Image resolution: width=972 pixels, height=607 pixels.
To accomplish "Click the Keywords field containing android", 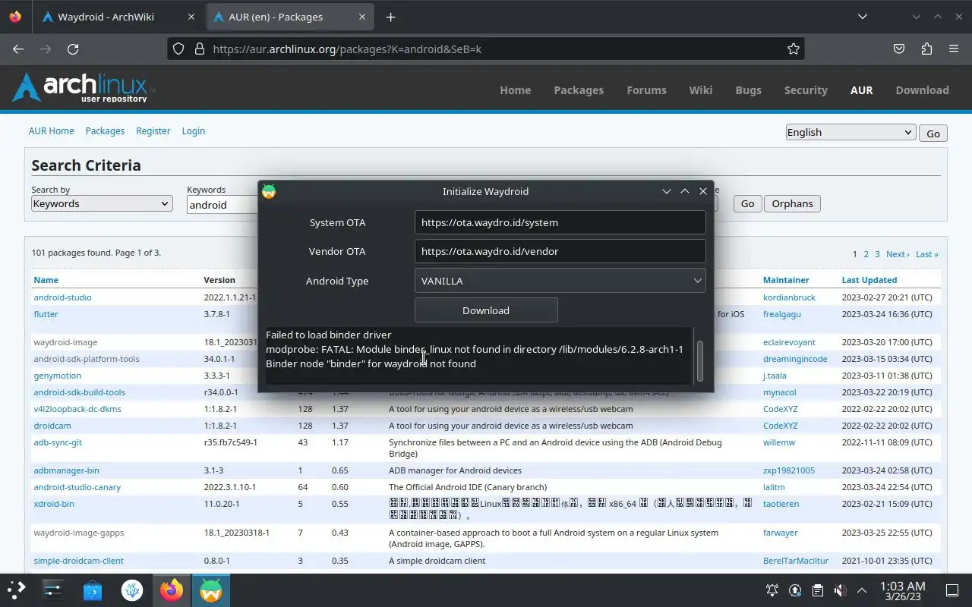I will pos(222,204).
